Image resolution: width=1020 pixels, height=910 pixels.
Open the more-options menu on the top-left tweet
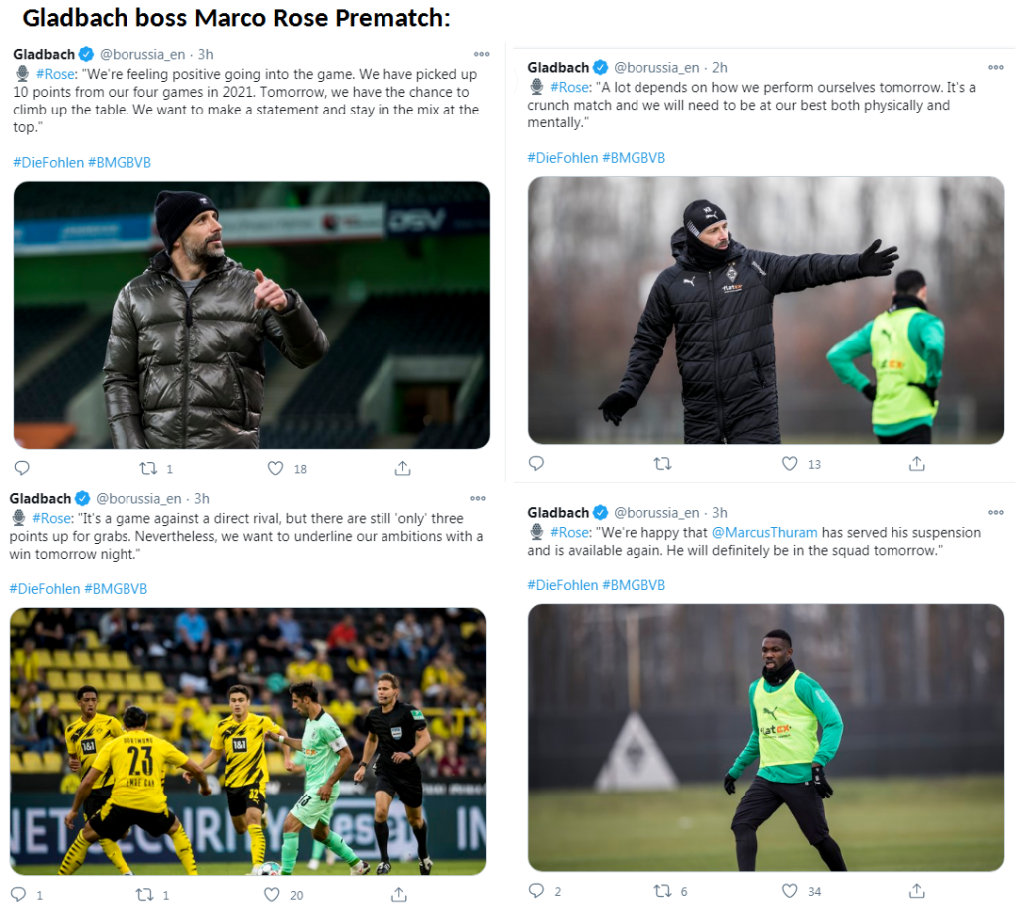[x=481, y=54]
